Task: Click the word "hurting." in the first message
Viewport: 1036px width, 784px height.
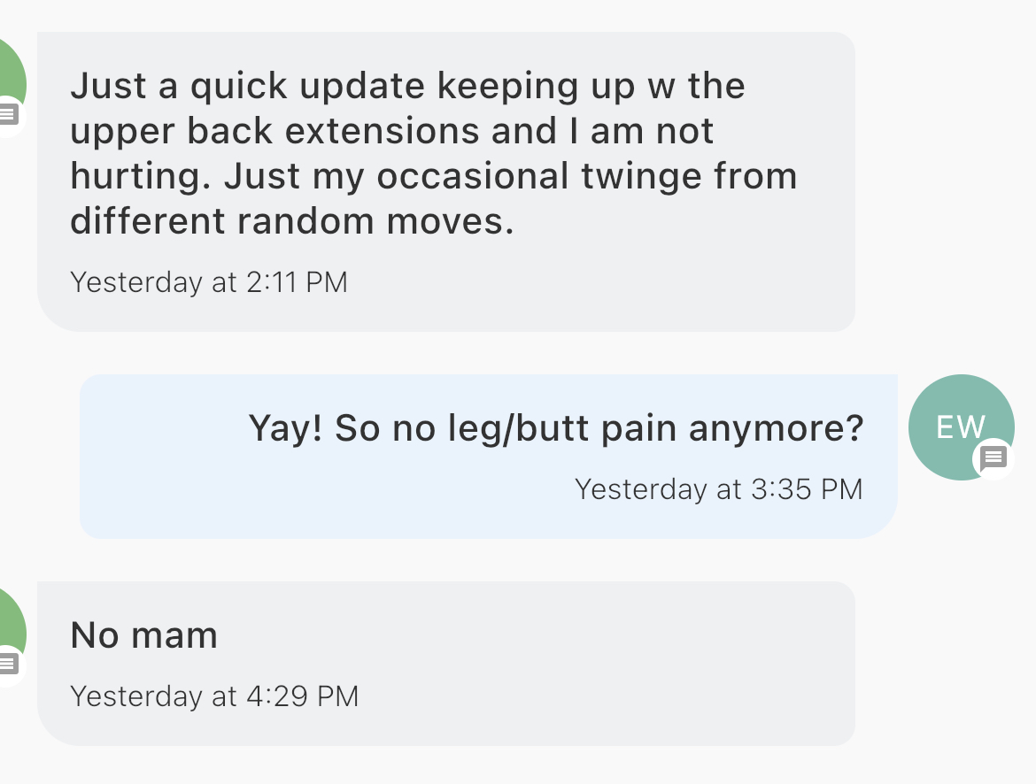Action: 140,177
